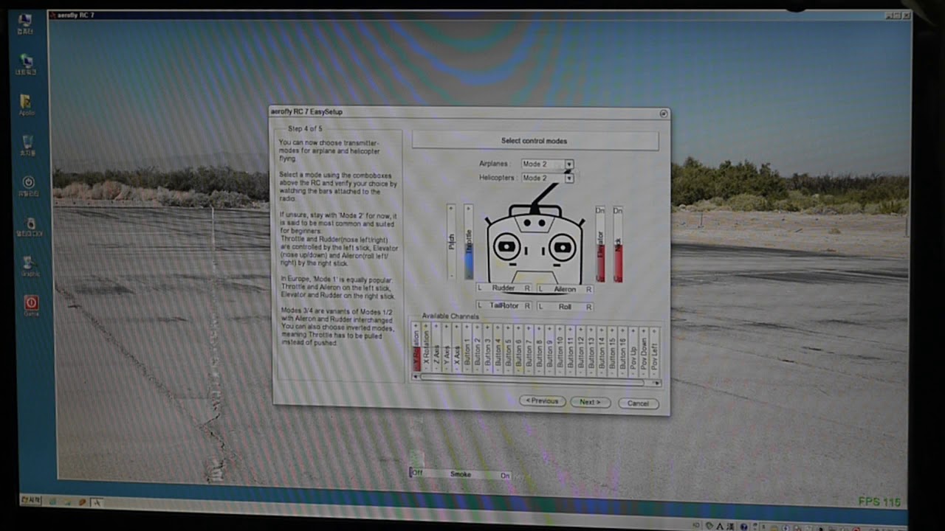Select the Button 16 channel
945x531 pixels.
(622, 352)
